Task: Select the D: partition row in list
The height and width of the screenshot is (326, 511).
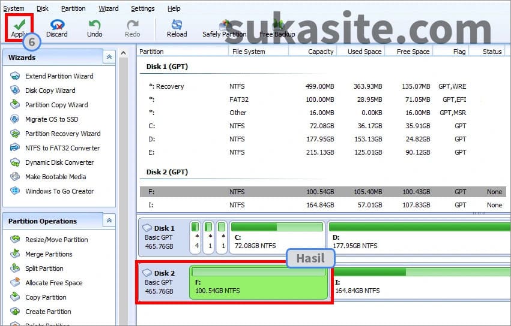Action: (x=324, y=139)
